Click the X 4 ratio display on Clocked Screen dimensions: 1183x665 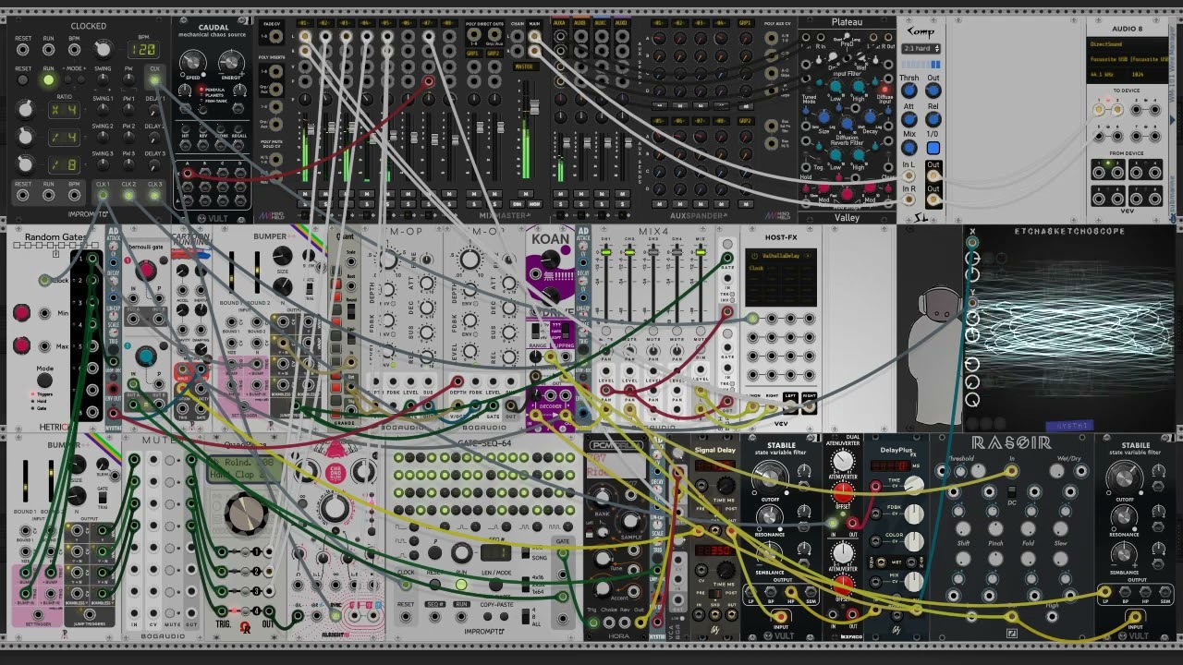pyautogui.click(x=64, y=110)
